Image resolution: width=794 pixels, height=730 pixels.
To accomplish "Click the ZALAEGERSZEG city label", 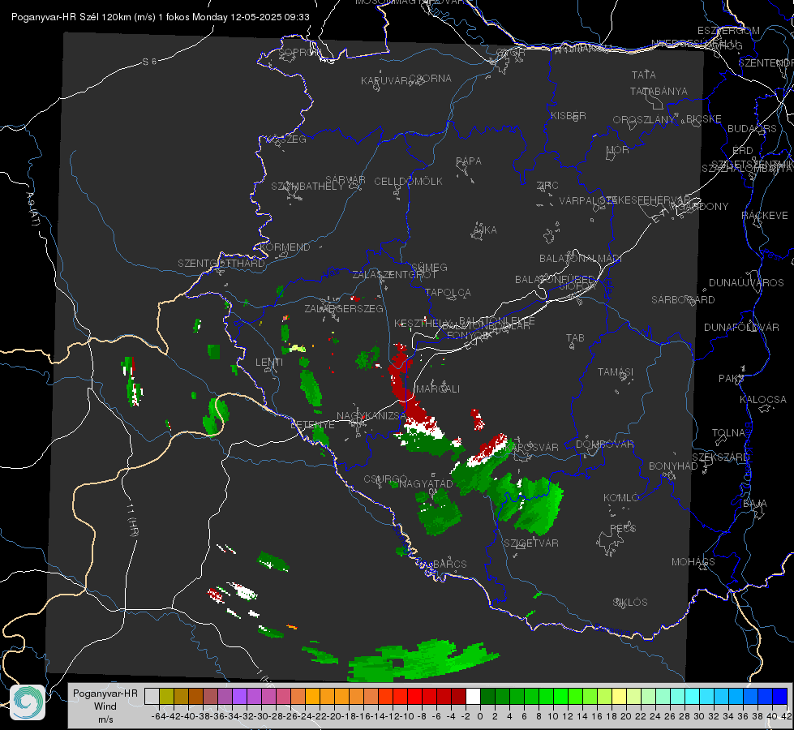I will (x=344, y=308).
